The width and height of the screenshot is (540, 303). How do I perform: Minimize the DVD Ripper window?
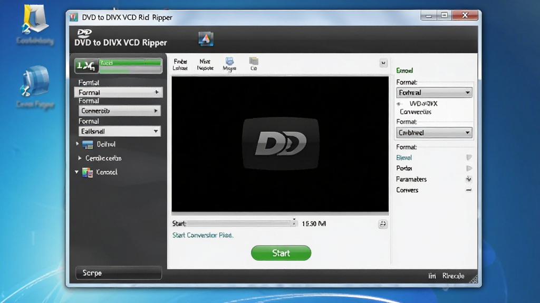pyautogui.click(x=428, y=15)
